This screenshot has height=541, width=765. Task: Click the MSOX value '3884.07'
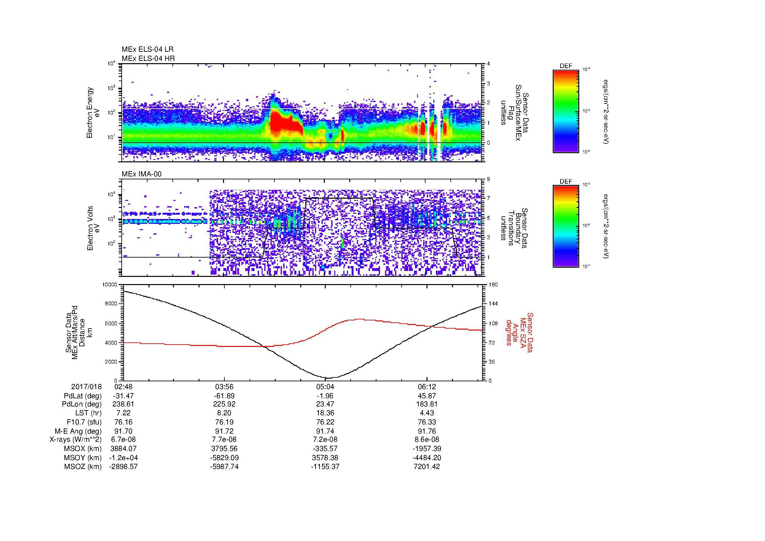click(x=124, y=449)
